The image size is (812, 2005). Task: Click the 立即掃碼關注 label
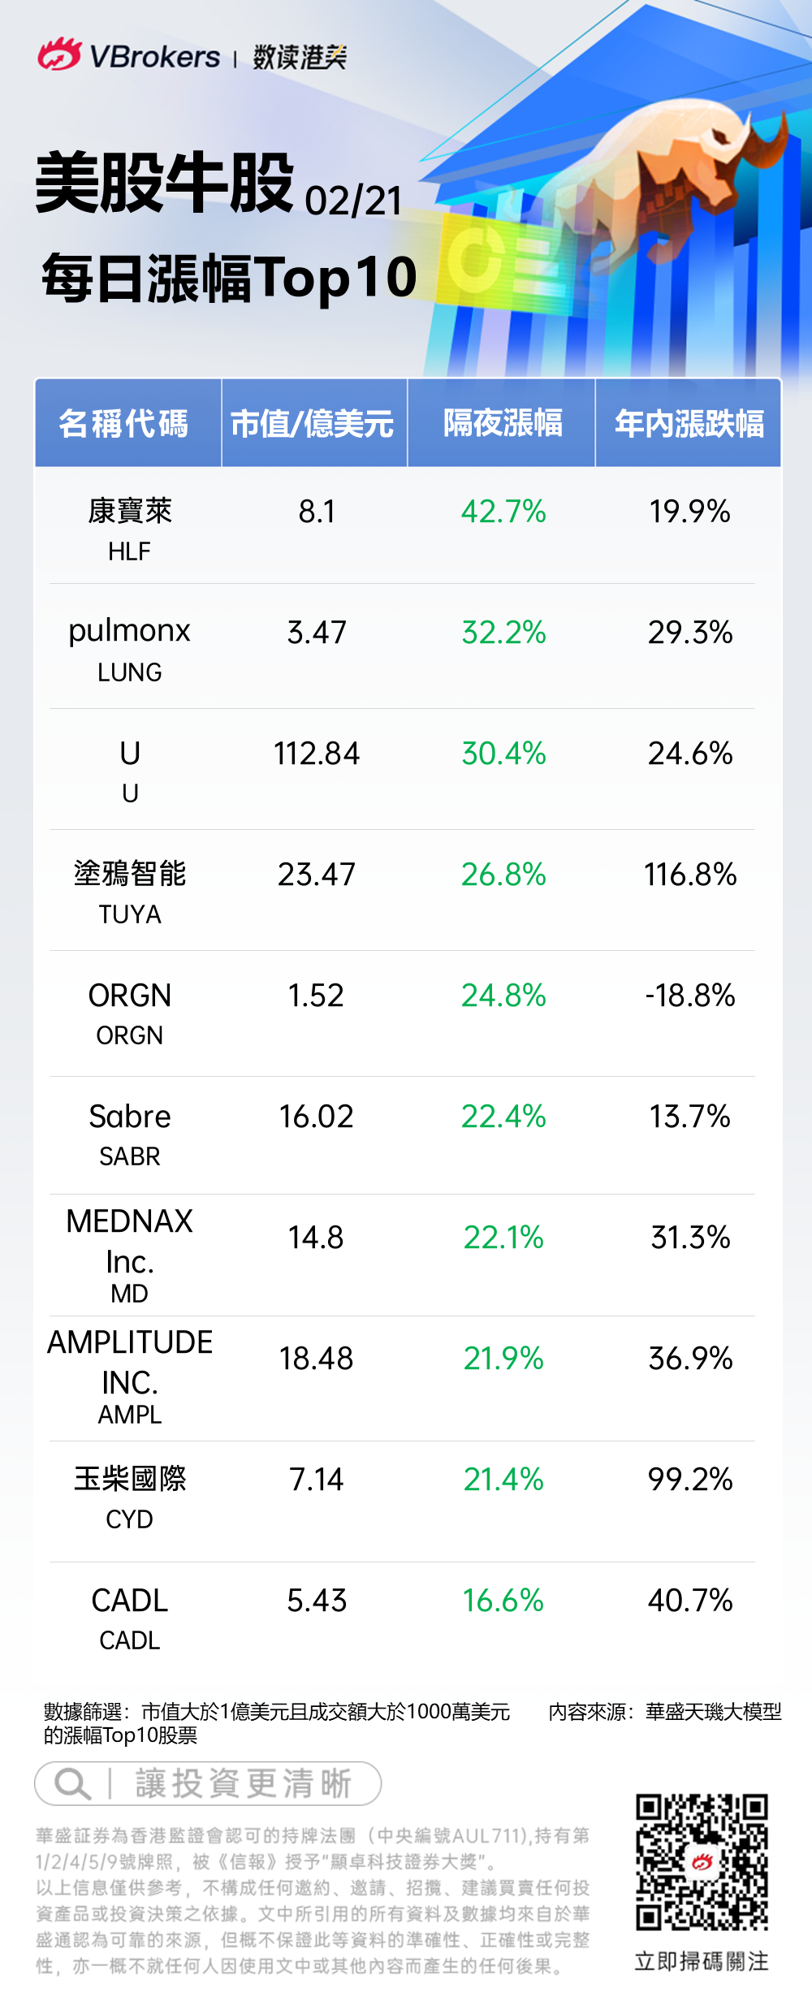[x=702, y=1961]
